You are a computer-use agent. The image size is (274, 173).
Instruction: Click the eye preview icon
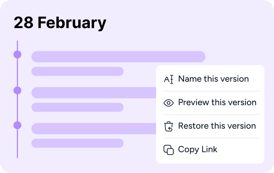tap(168, 103)
